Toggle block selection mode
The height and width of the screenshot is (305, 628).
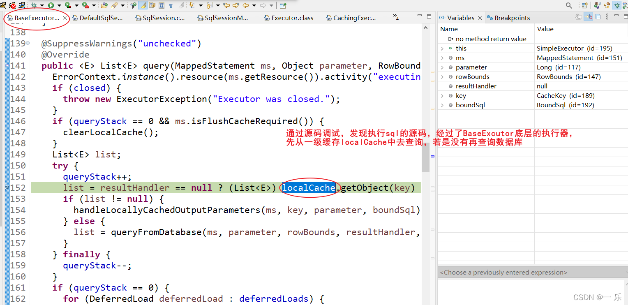pos(162,5)
